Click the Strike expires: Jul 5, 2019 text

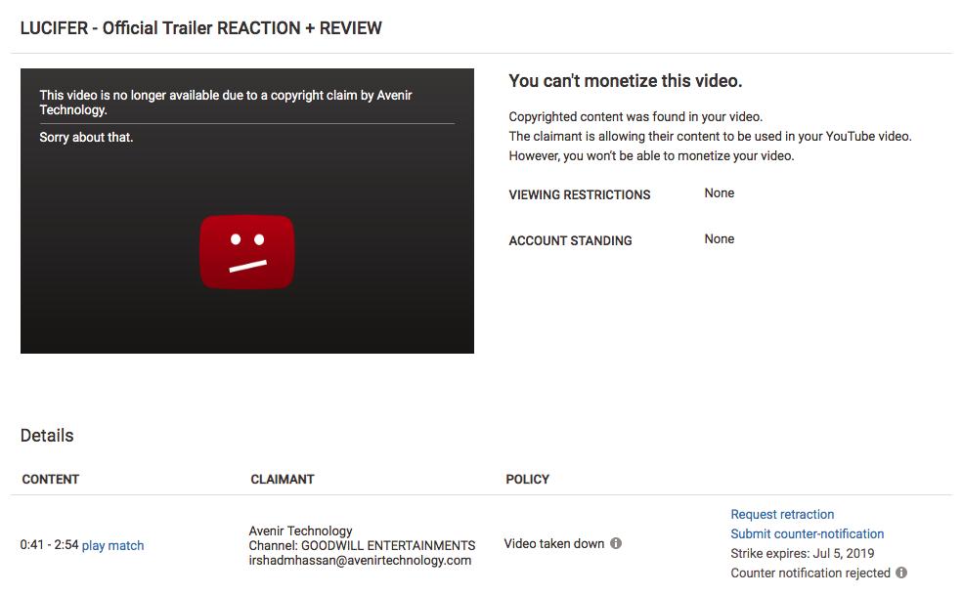[802, 554]
